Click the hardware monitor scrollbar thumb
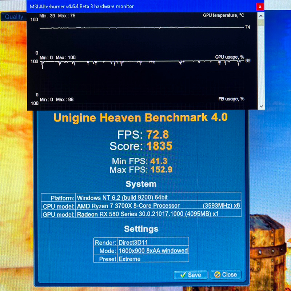The height and width of the screenshot is (291, 291). (261, 23)
